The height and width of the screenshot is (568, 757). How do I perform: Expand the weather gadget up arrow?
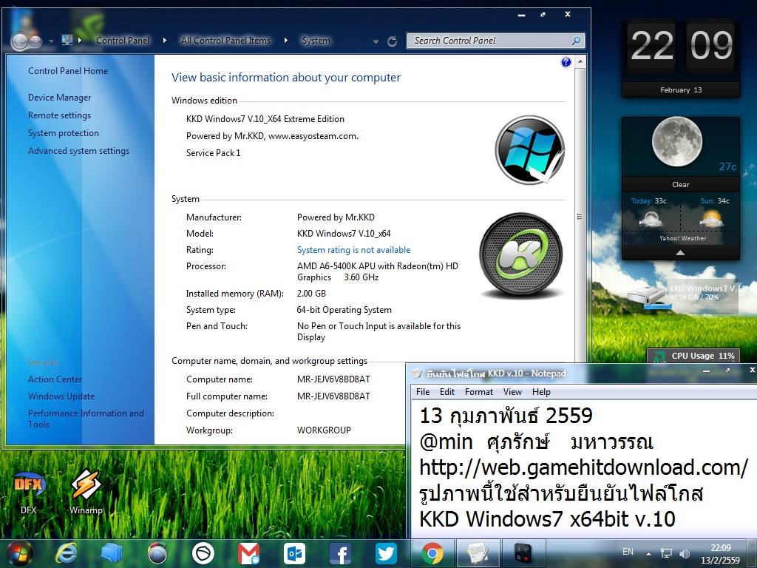680,253
